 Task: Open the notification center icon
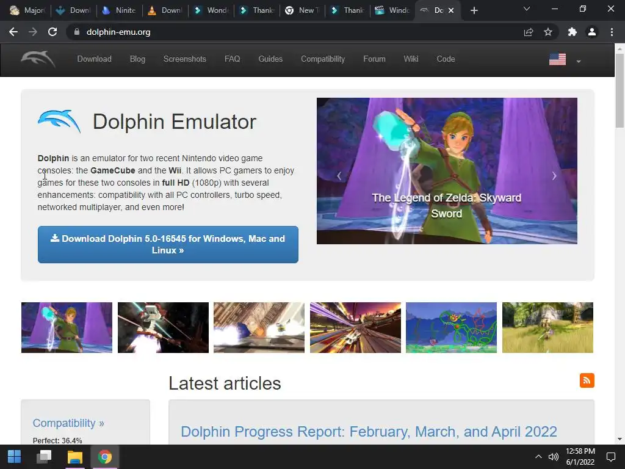[610, 457]
